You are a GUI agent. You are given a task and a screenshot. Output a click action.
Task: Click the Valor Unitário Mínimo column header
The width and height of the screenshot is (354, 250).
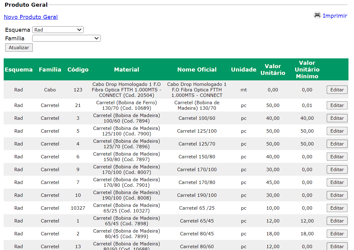[x=307, y=70]
